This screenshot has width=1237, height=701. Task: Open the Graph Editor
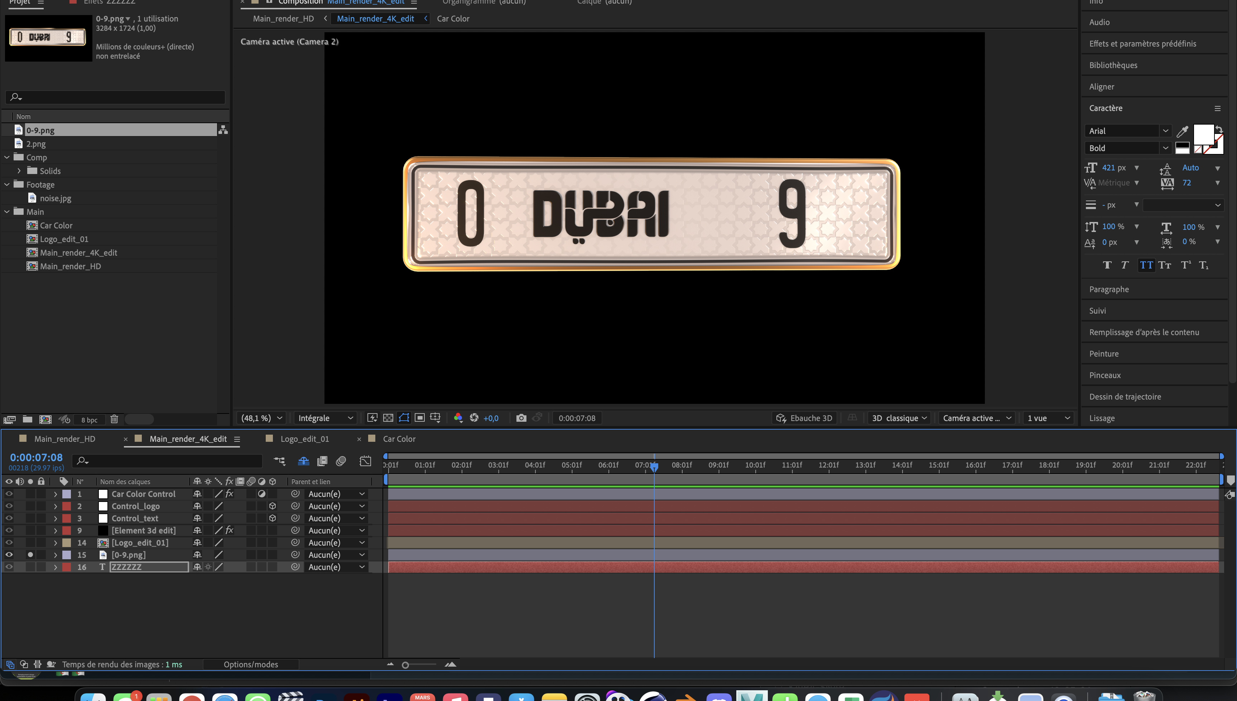click(365, 461)
